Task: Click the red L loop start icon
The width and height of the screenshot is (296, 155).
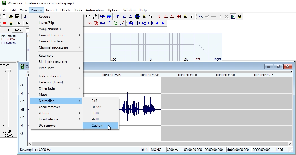Action: 159,17
